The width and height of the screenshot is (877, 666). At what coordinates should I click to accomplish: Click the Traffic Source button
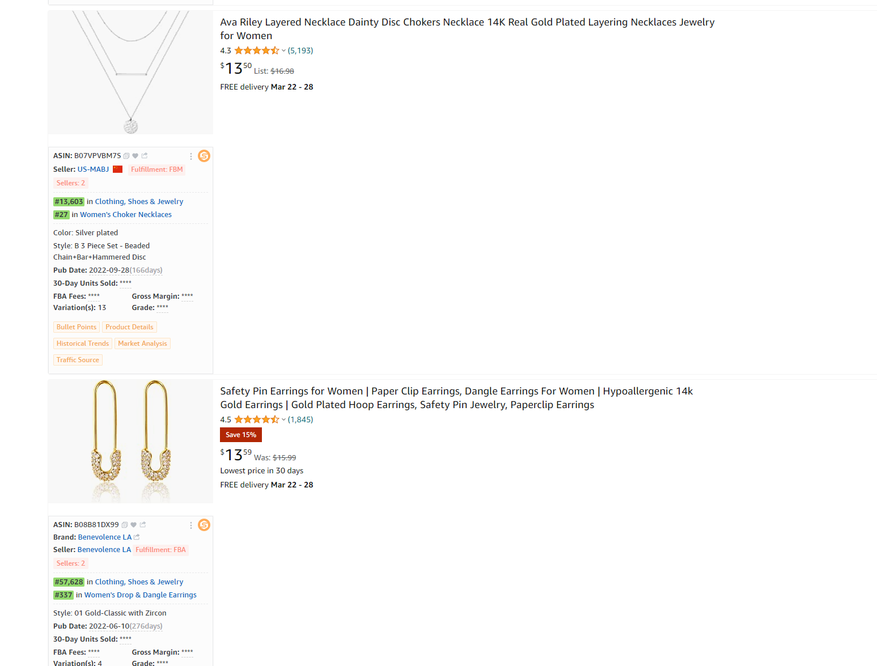78,360
